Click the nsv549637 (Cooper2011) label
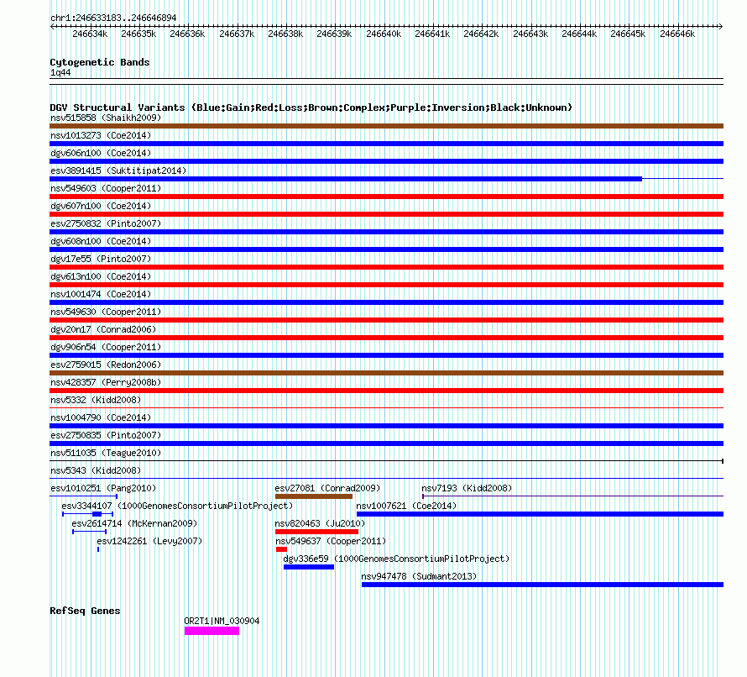This screenshot has height=677, width=747. click(x=331, y=541)
